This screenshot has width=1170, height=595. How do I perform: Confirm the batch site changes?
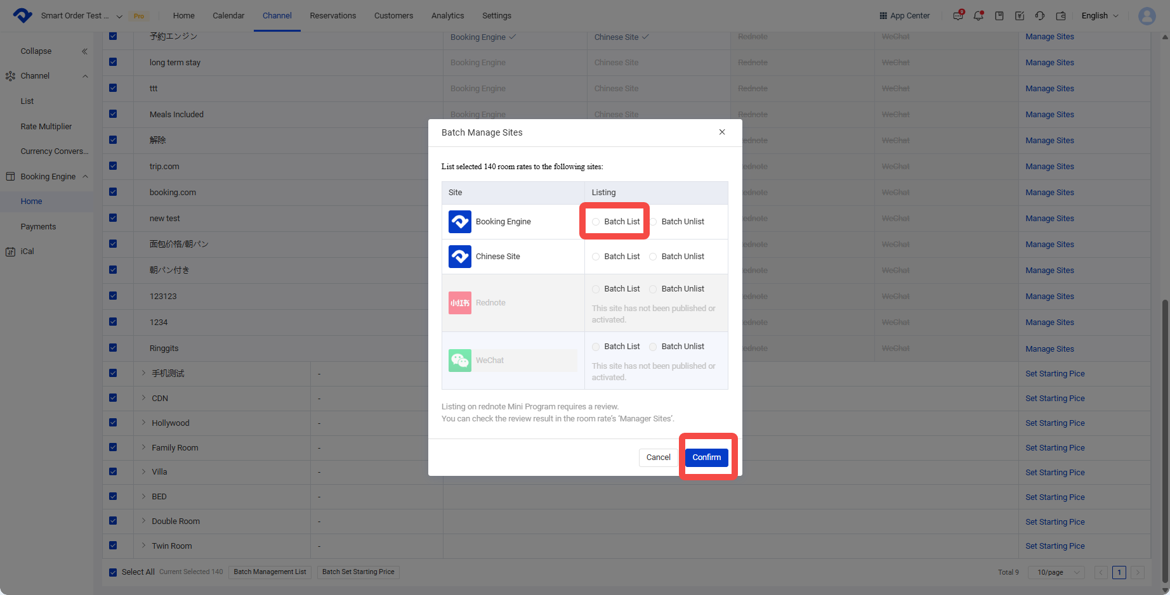(x=706, y=457)
